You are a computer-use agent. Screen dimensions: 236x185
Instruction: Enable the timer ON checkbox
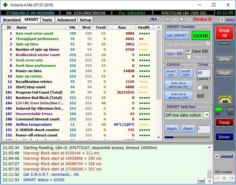tap(199, 87)
